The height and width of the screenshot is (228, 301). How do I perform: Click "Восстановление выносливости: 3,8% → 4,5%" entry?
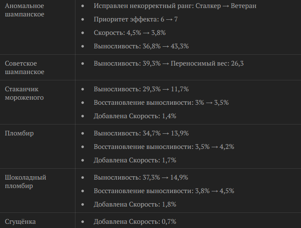pos(164,191)
